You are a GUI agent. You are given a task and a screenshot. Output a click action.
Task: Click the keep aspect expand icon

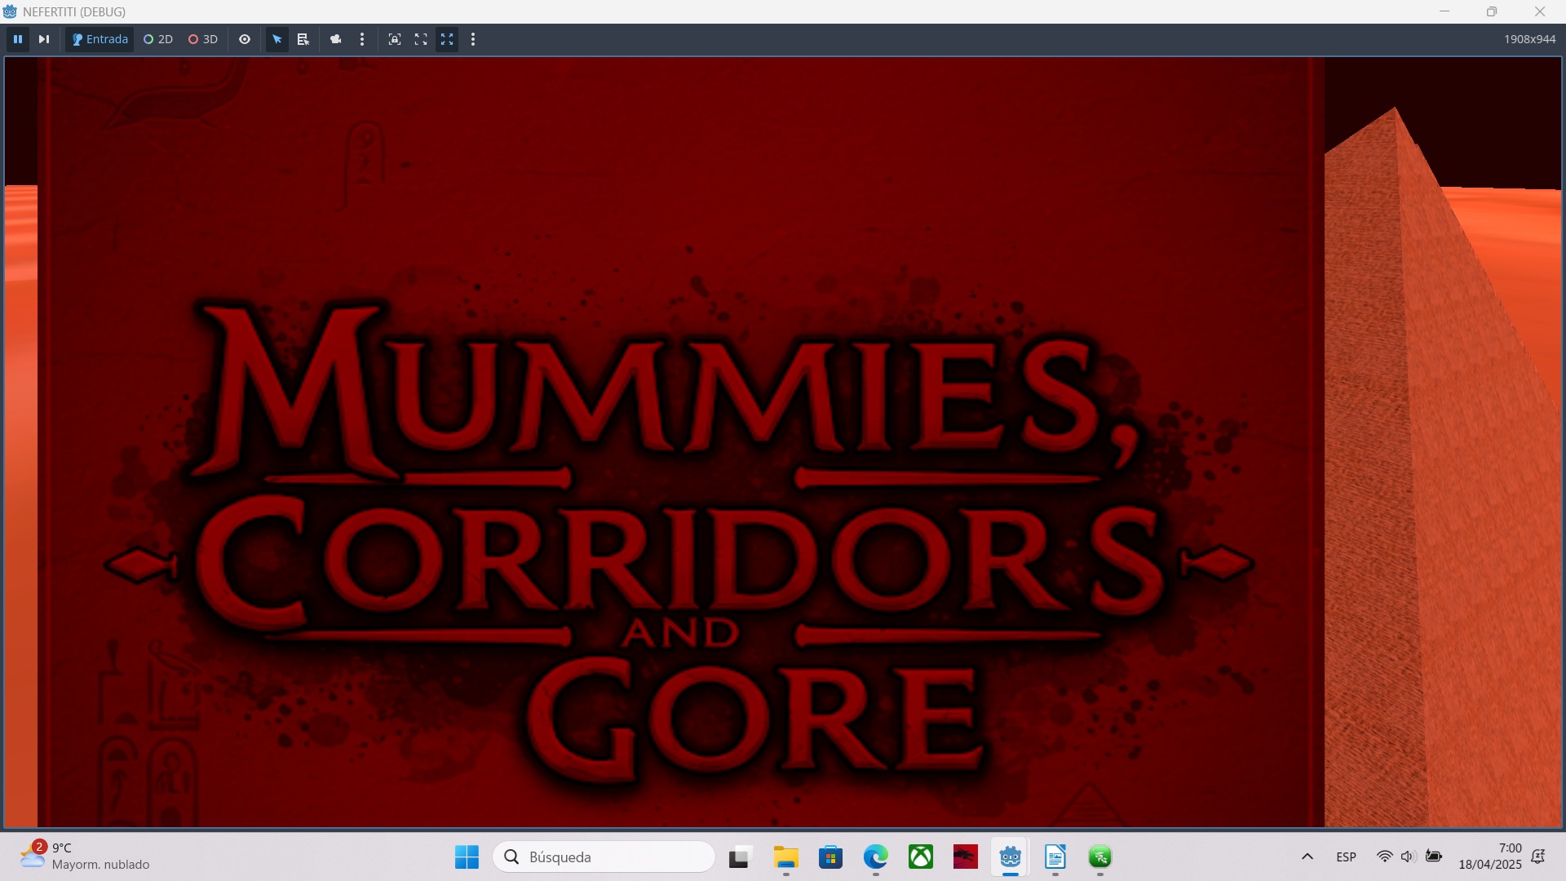(421, 39)
